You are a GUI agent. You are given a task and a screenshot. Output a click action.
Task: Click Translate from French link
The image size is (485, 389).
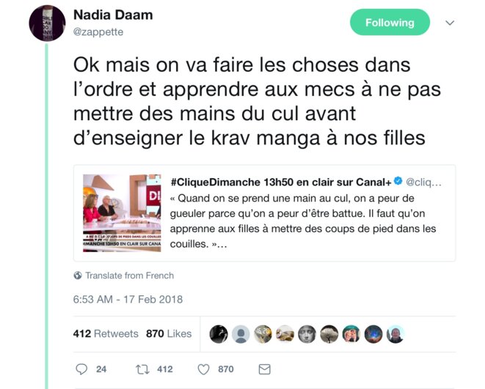pyautogui.click(x=130, y=275)
